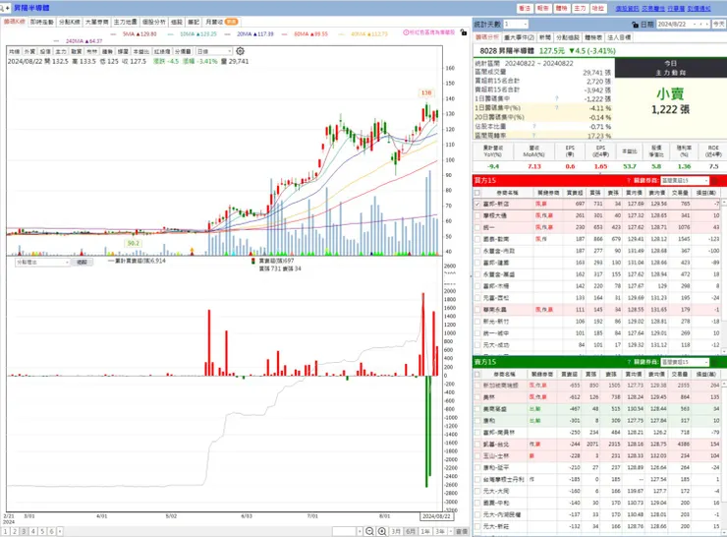Click the 重設 button beside the indicator dropdown

pos(83,263)
